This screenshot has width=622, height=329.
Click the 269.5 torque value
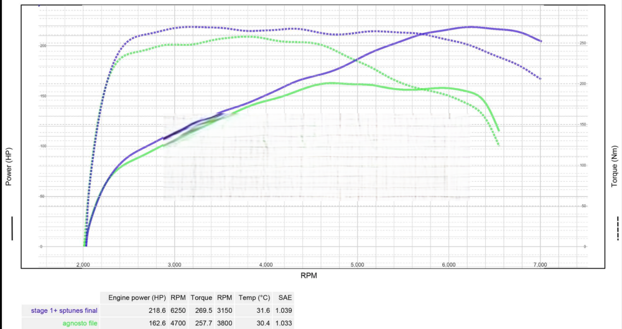coord(202,310)
